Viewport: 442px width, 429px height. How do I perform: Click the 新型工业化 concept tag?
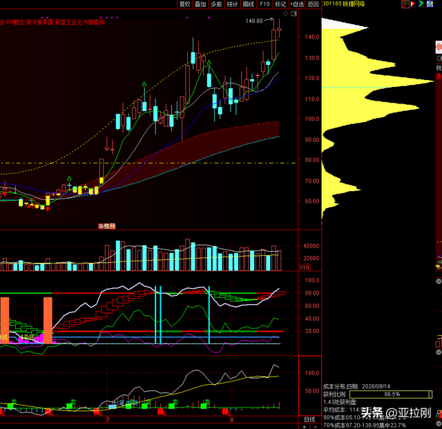(x=68, y=22)
